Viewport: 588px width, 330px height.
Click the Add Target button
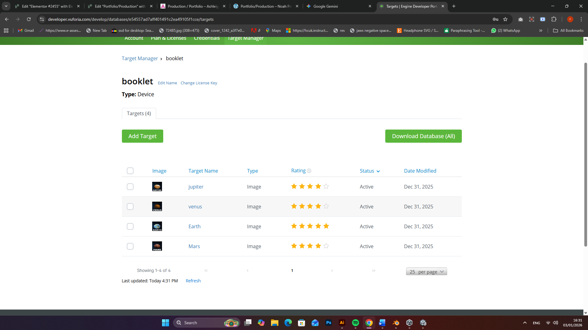coord(142,136)
